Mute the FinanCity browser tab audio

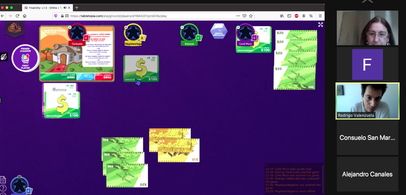[65, 7]
